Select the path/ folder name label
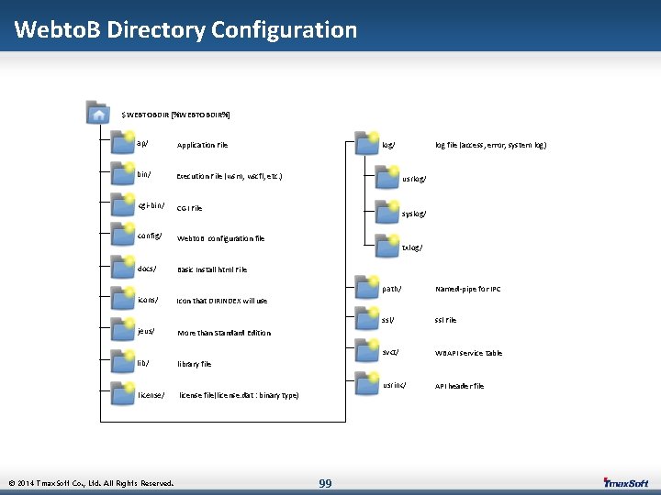The image size is (661, 495). click(x=392, y=289)
